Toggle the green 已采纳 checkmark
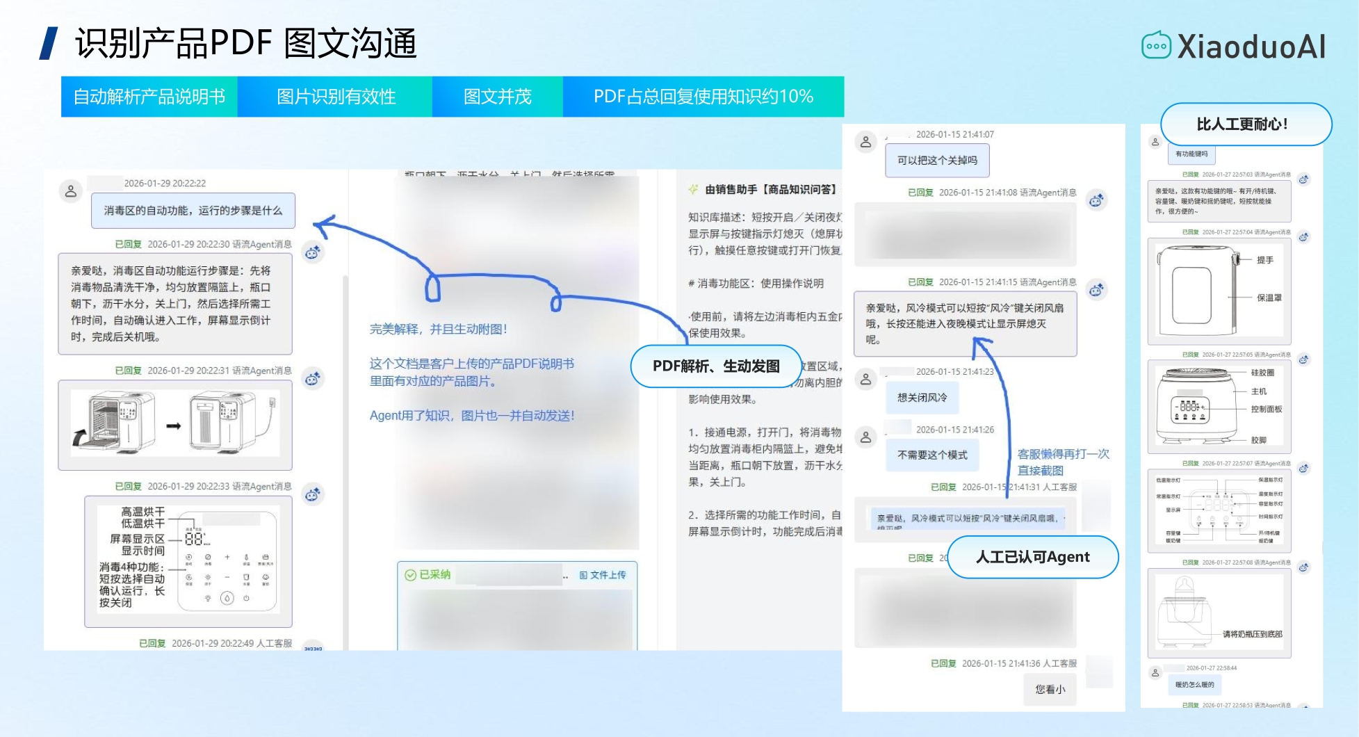This screenshot has height=737, width=1359. (x=410, y=574)
